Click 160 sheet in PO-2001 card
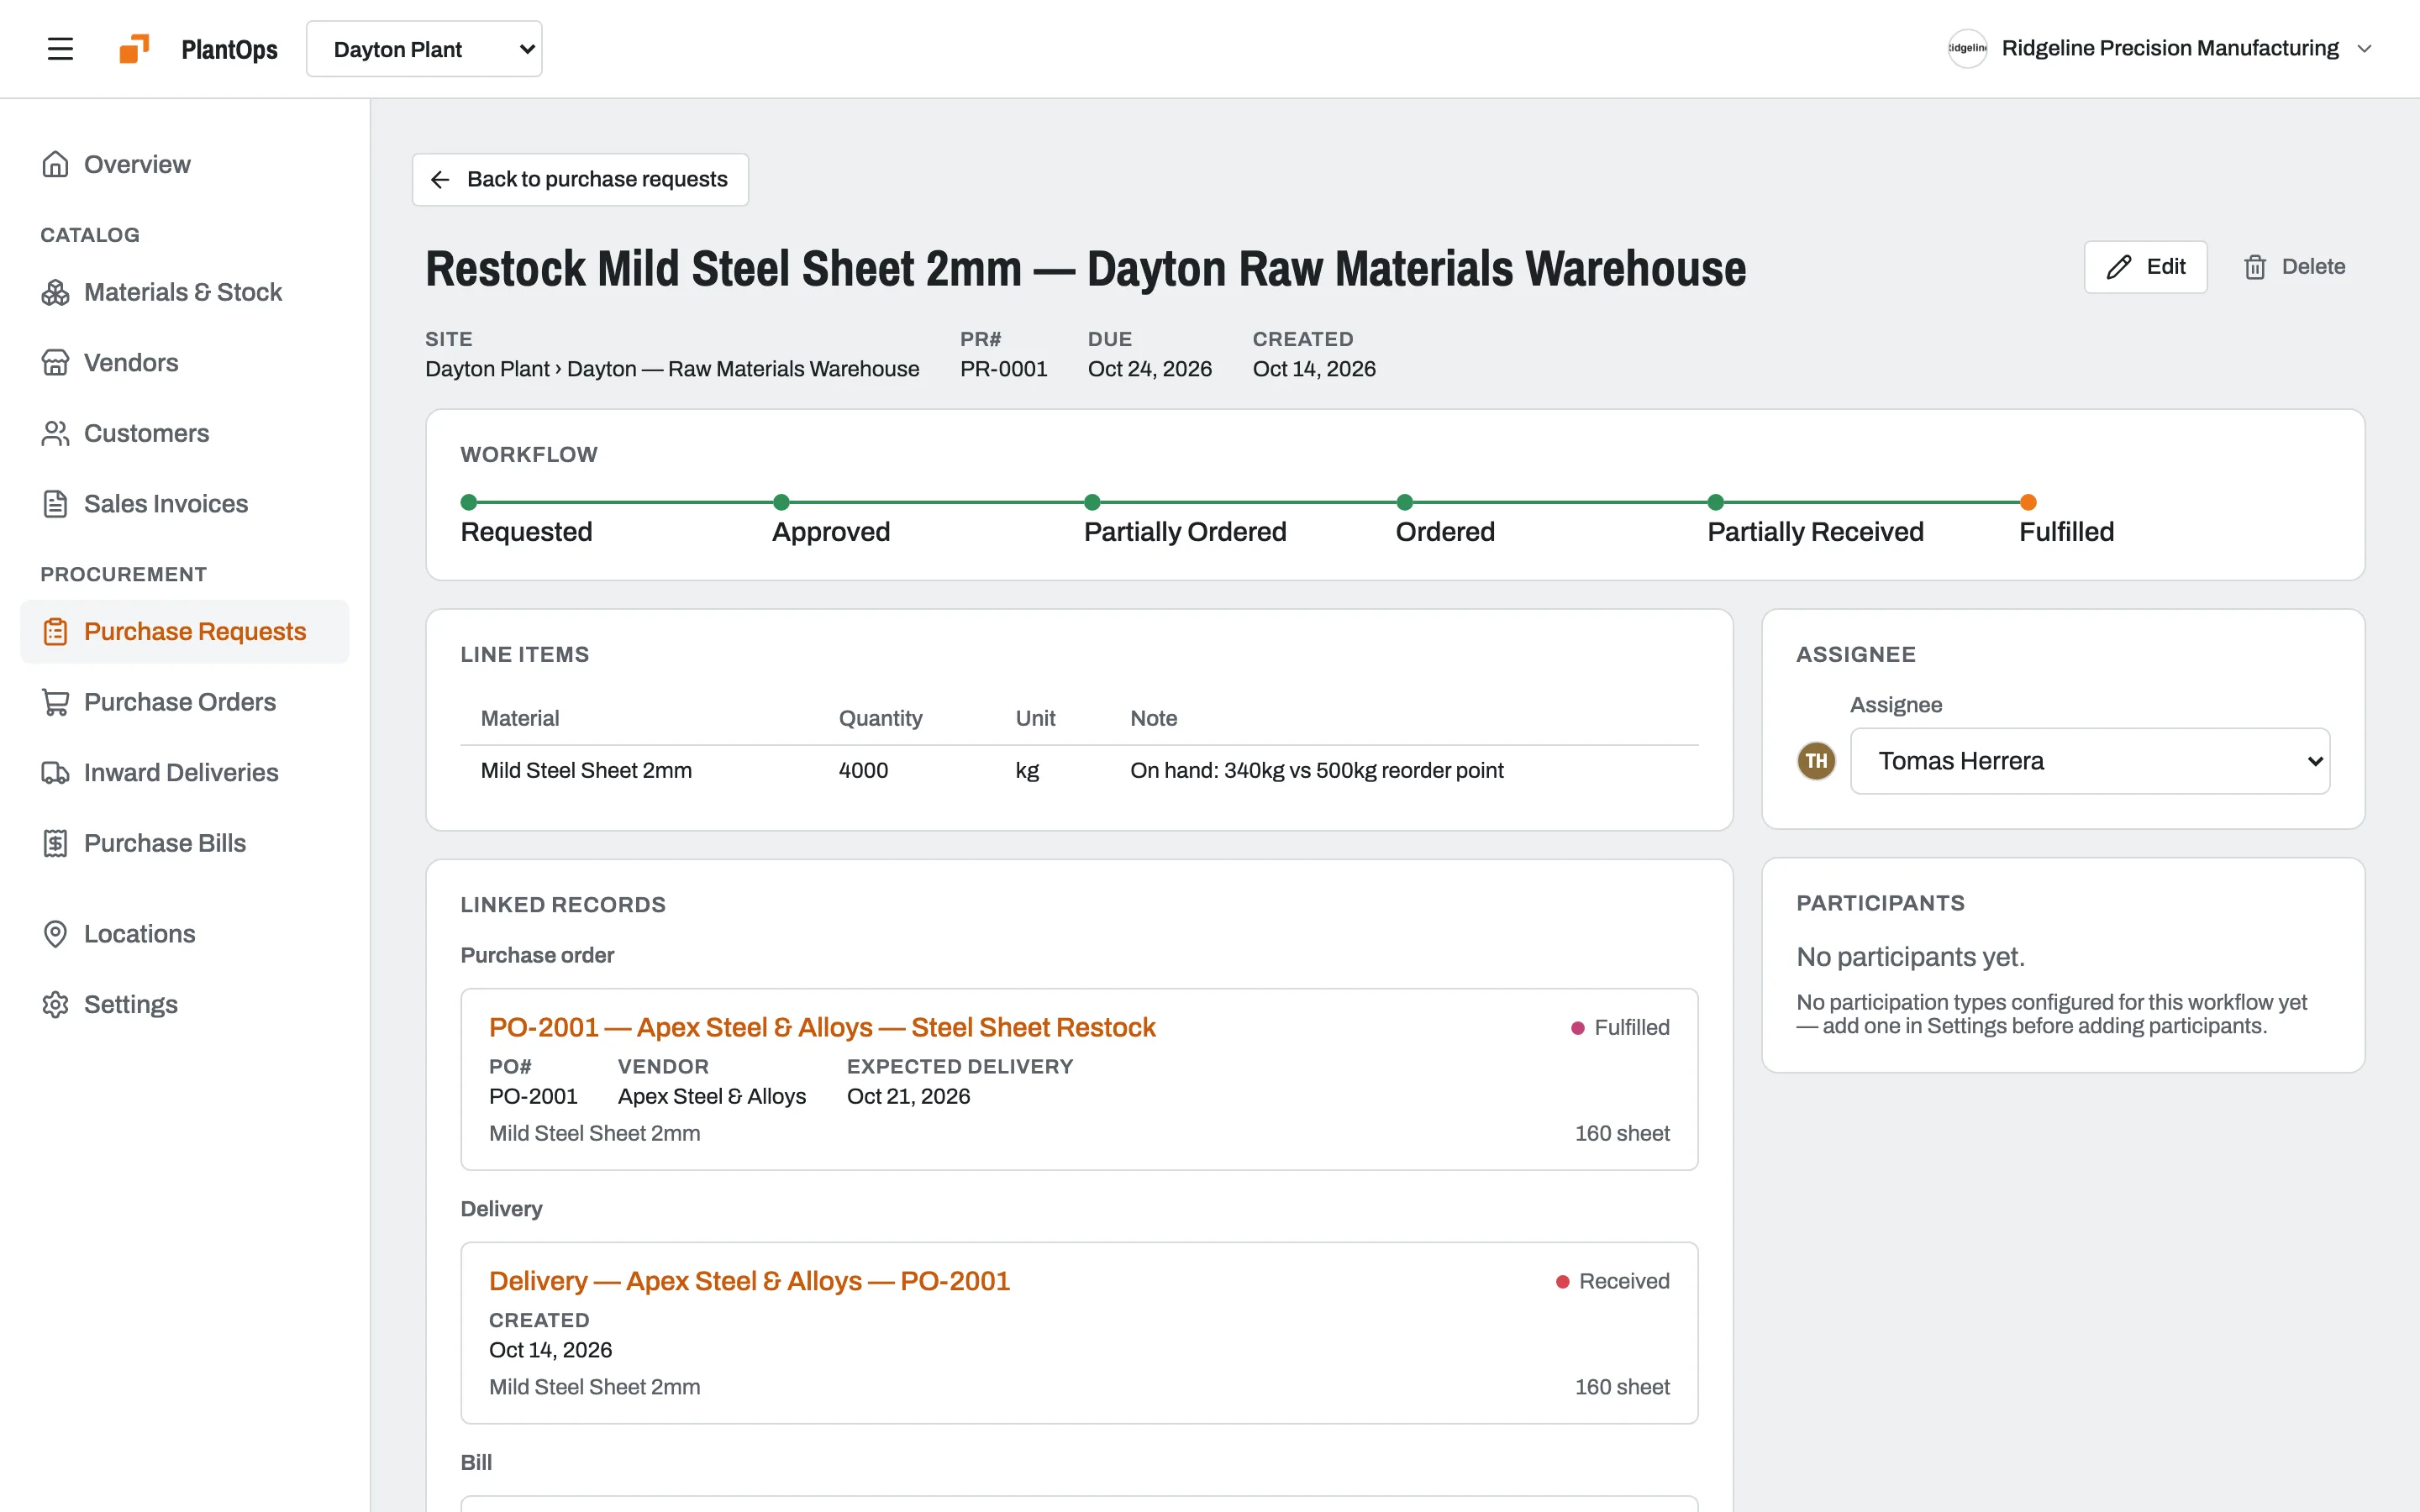 click(x=1622, y=1133)
